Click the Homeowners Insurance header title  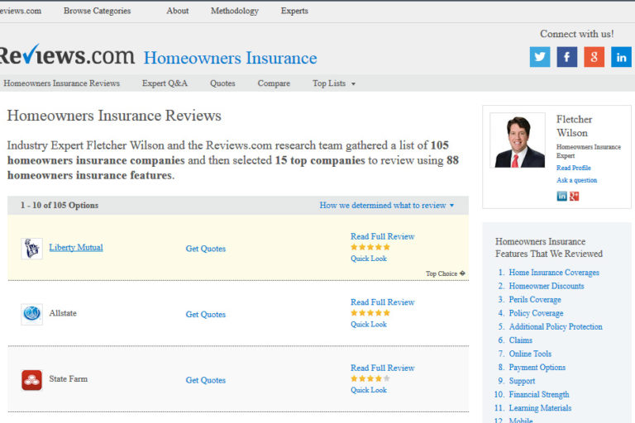click(x=230, y=58)
